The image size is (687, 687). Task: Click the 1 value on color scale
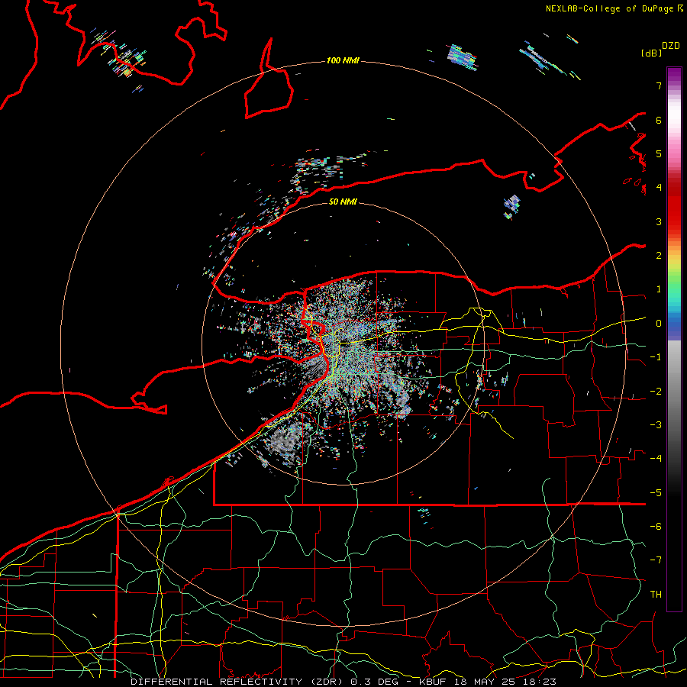click(659, 289)
